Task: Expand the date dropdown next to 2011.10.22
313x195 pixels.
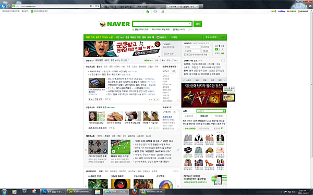Action: (201, 60)
